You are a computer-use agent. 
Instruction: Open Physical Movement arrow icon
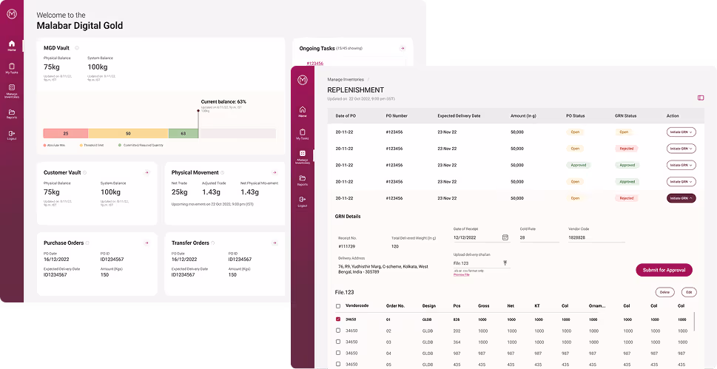[275, 172]
